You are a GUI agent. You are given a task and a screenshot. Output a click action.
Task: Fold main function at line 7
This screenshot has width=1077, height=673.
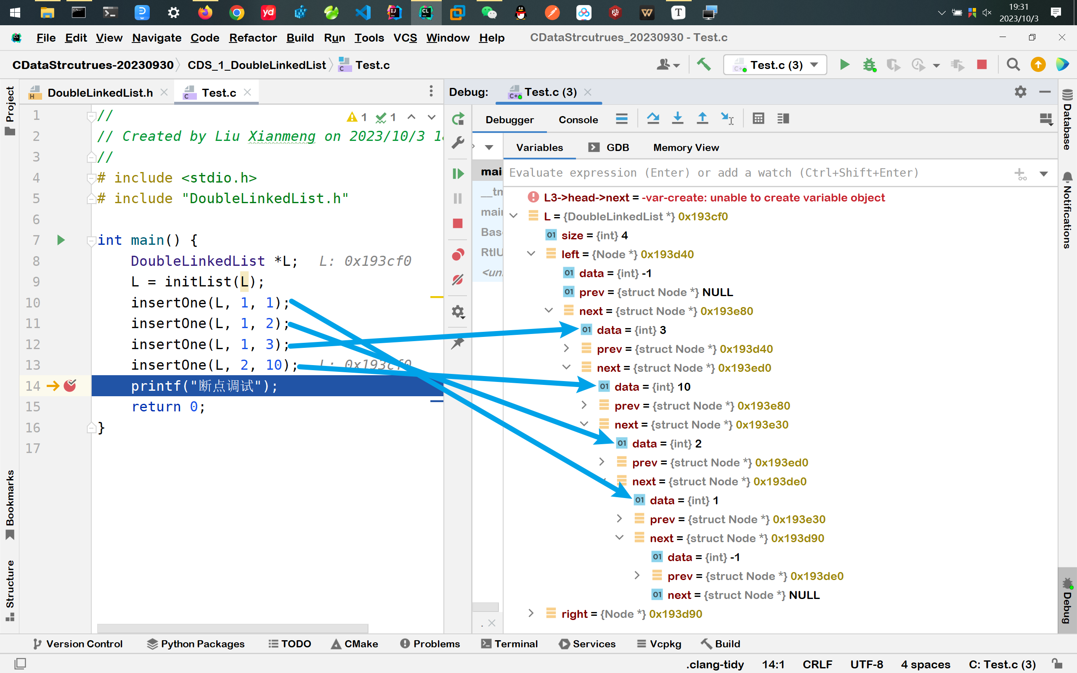coord(91,241)
